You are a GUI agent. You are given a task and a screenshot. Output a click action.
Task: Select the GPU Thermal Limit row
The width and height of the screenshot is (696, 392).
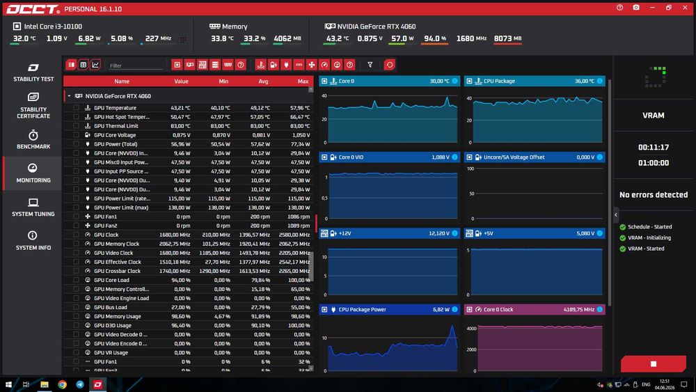[189, 125]
